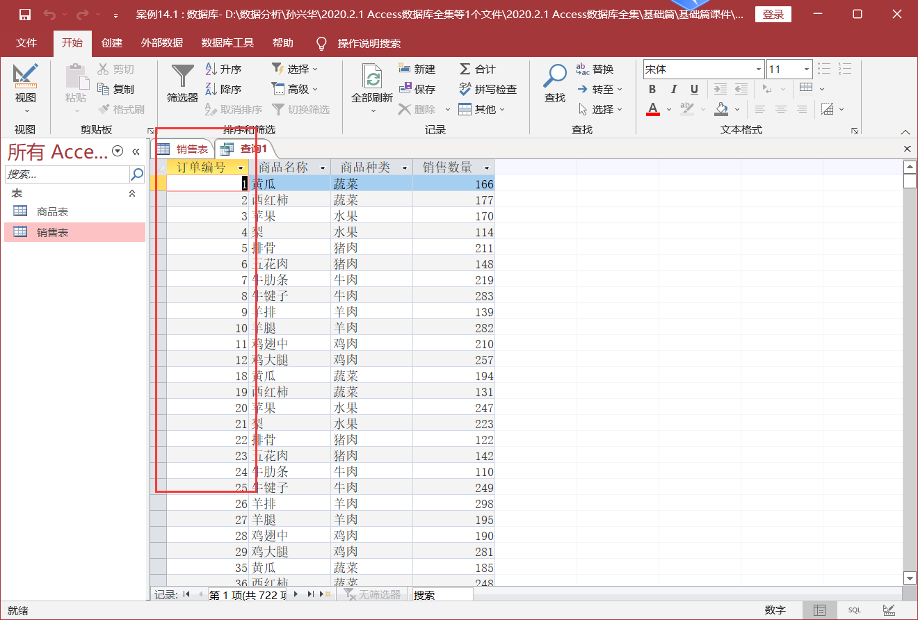Toggle 合计 totals row
Viewport: 918px width, 620px height.
477,69
